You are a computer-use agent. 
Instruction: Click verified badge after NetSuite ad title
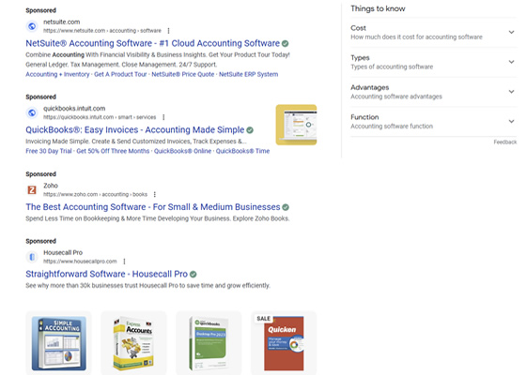tap(286, 43)
